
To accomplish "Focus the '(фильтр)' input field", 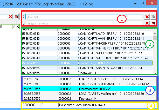I will coord(84,17).
